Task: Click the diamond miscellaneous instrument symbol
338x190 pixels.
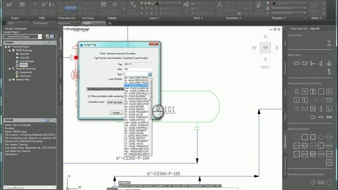Action: pos(313,183)
